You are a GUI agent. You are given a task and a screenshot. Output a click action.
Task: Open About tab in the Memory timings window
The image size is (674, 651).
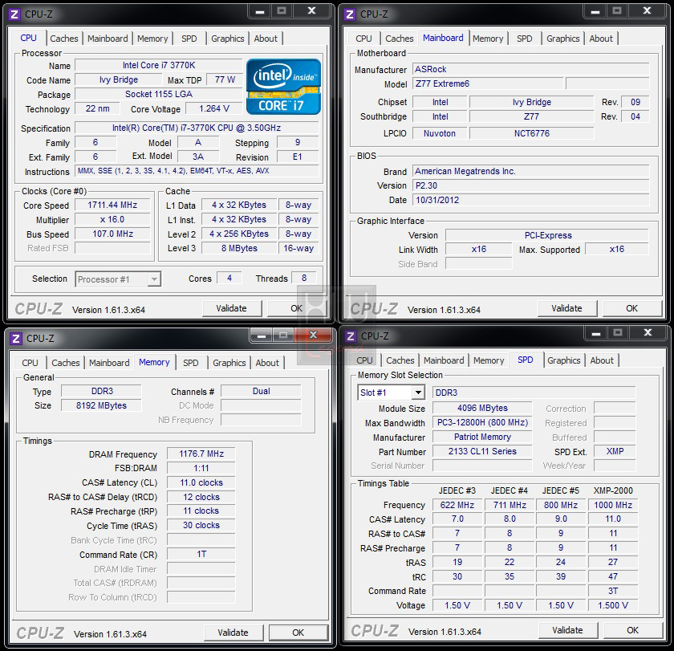point(267,363)
